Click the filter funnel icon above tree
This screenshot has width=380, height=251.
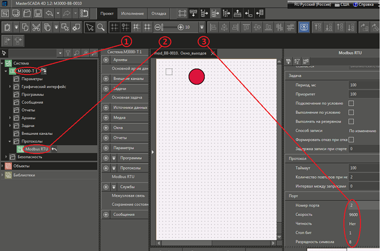68,53
